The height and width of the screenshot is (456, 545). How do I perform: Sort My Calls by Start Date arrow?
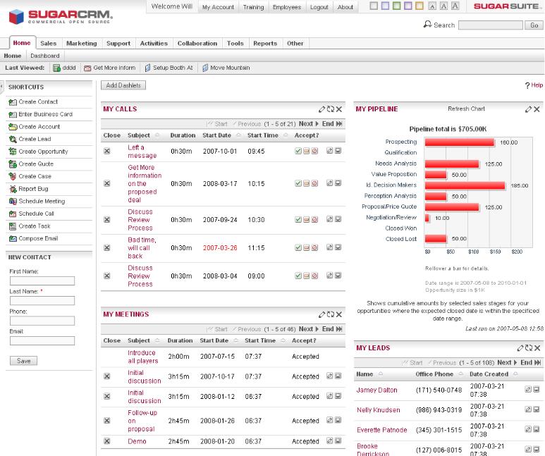[x=238, y=135]
